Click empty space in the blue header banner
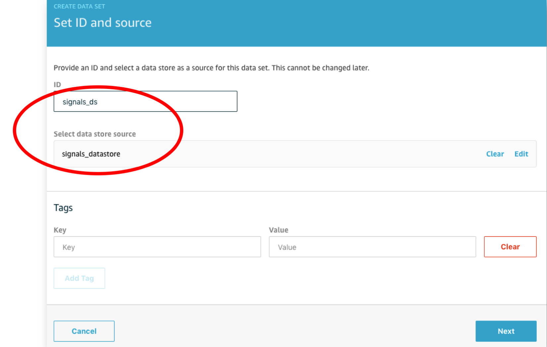The width and height of the screenshot is (547, 347). point(331,23)
